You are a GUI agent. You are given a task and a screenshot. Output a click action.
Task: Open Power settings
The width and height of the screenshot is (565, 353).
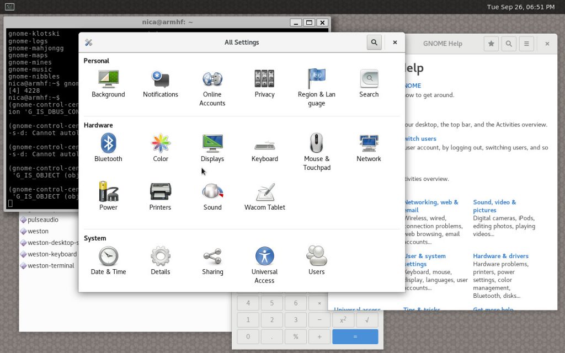tap(108, 196)
